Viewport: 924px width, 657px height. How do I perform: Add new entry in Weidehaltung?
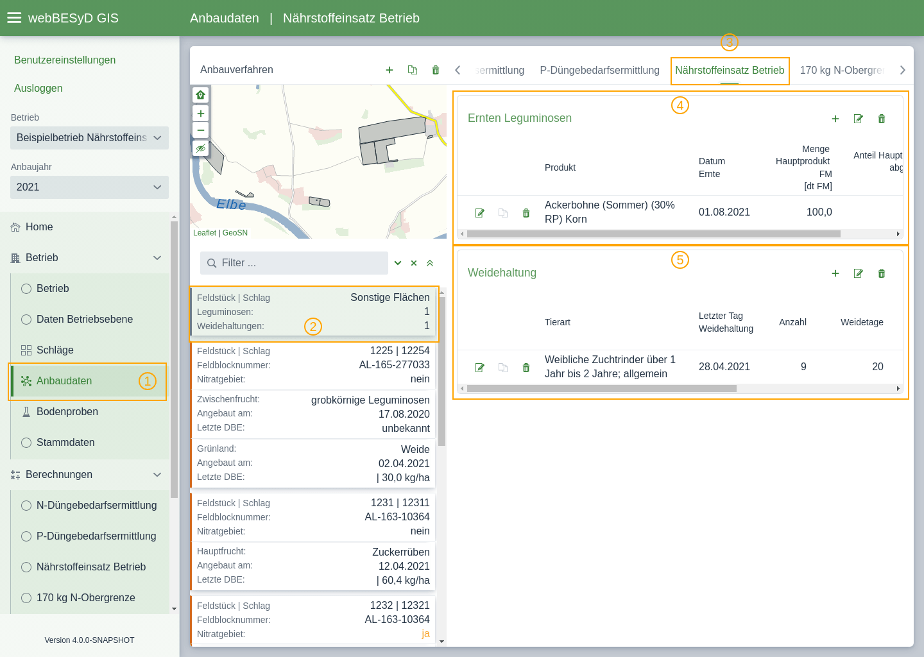[x=835, y=273]
